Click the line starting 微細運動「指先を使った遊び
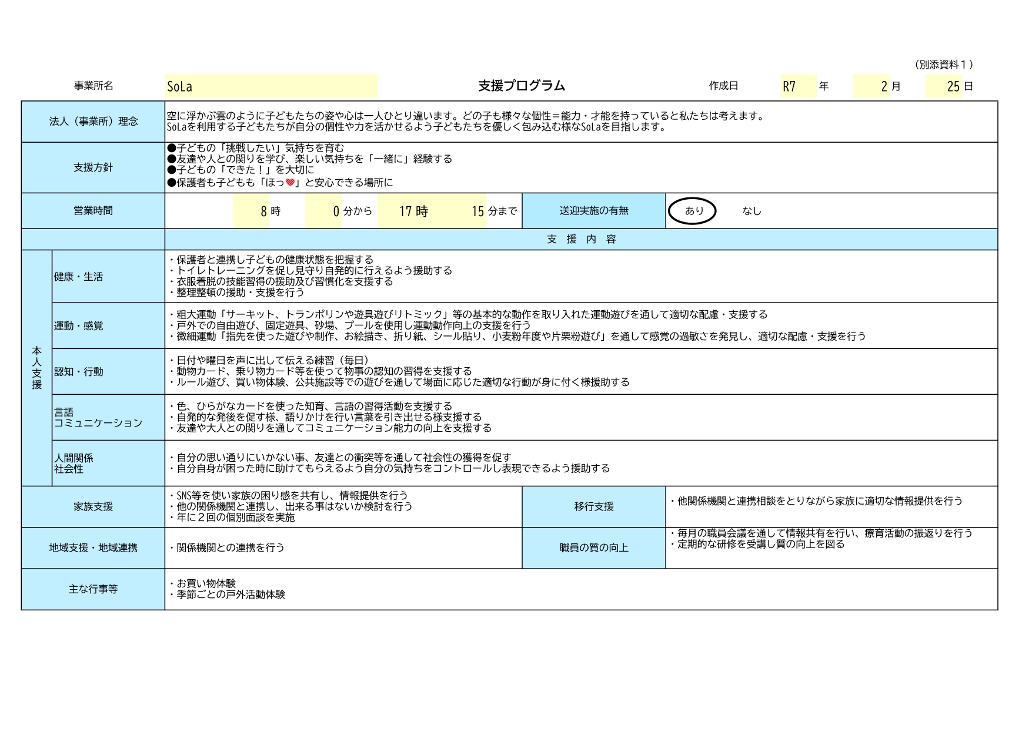 (x=517, y=337)
